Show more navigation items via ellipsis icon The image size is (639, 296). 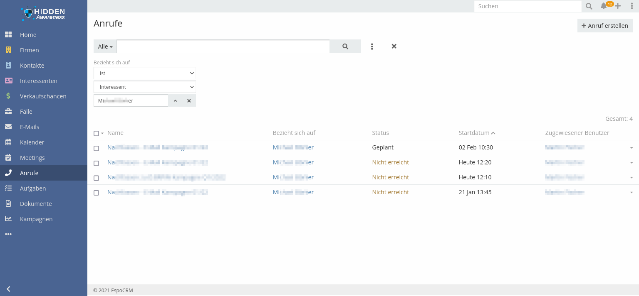point(8,234)
